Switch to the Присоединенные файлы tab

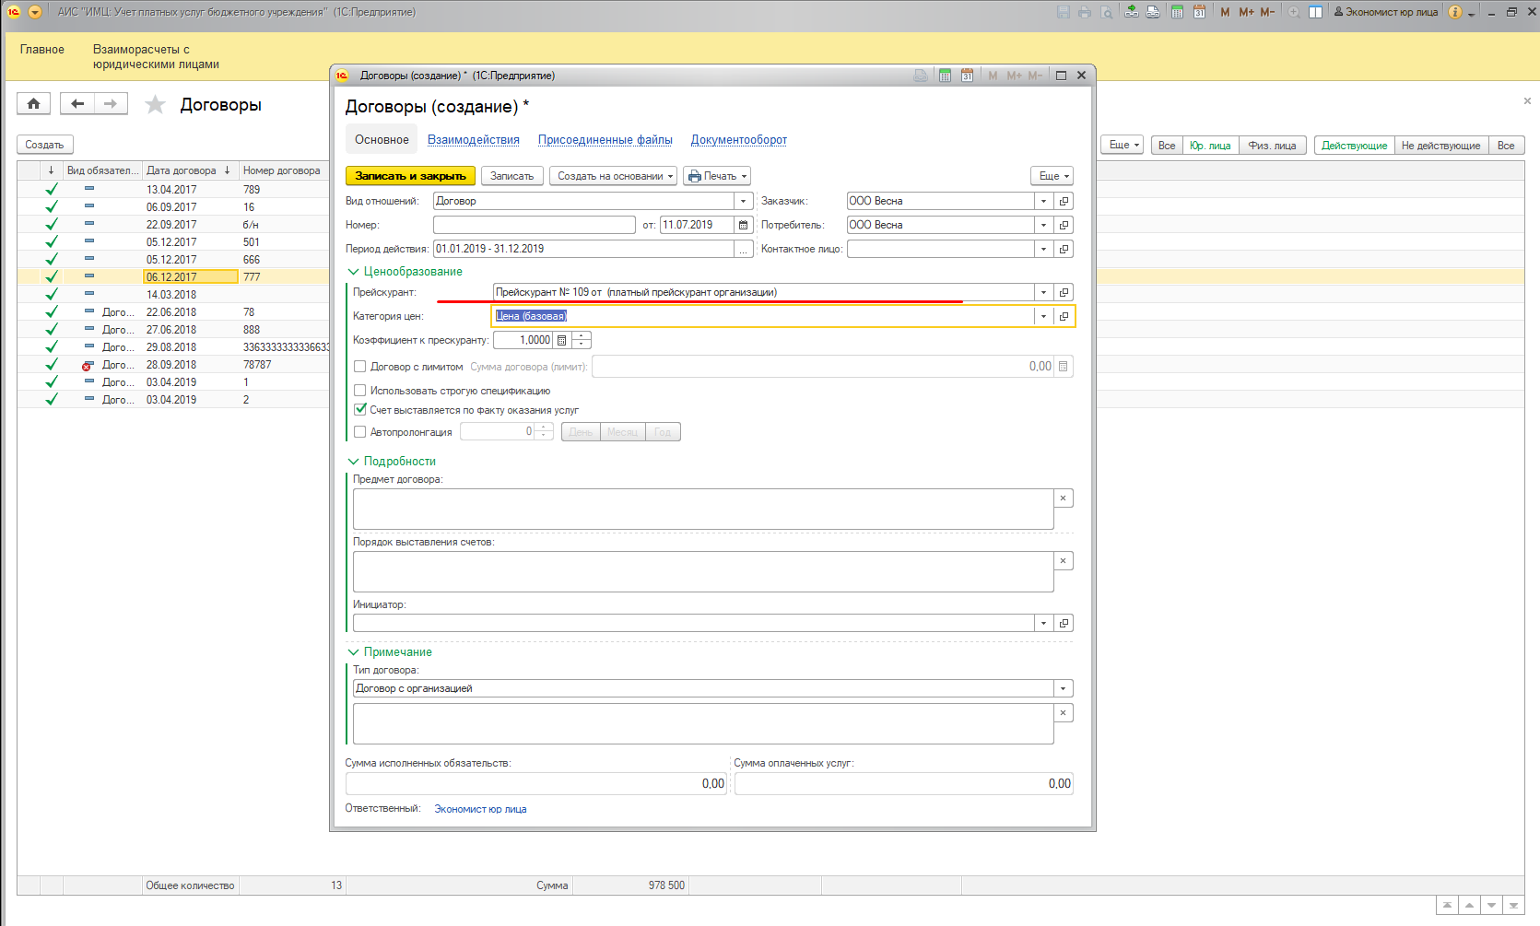click(x=605, y=140)
